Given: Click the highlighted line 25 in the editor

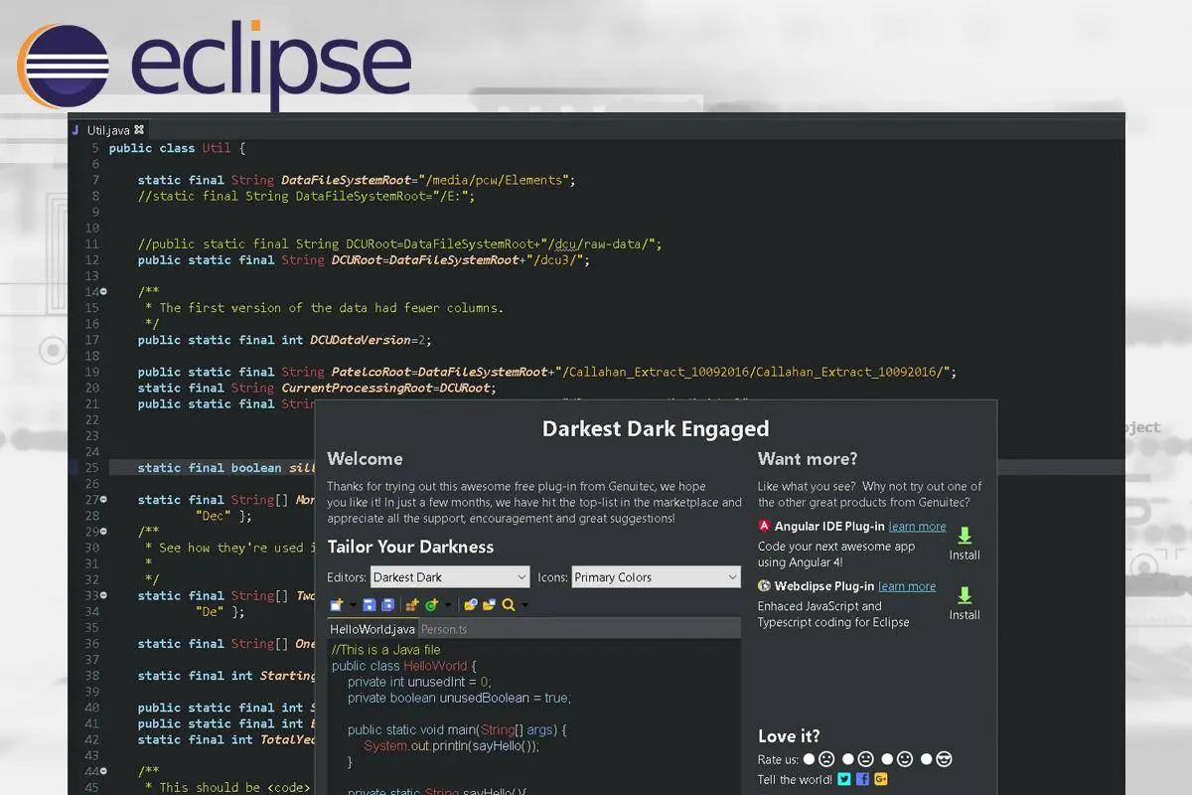Looking at the screenshot, I should point(212,468).
